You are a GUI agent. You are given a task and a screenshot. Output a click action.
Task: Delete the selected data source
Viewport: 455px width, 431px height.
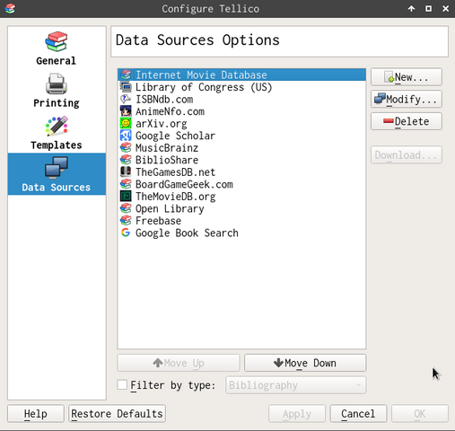click(x=407, y=121)
